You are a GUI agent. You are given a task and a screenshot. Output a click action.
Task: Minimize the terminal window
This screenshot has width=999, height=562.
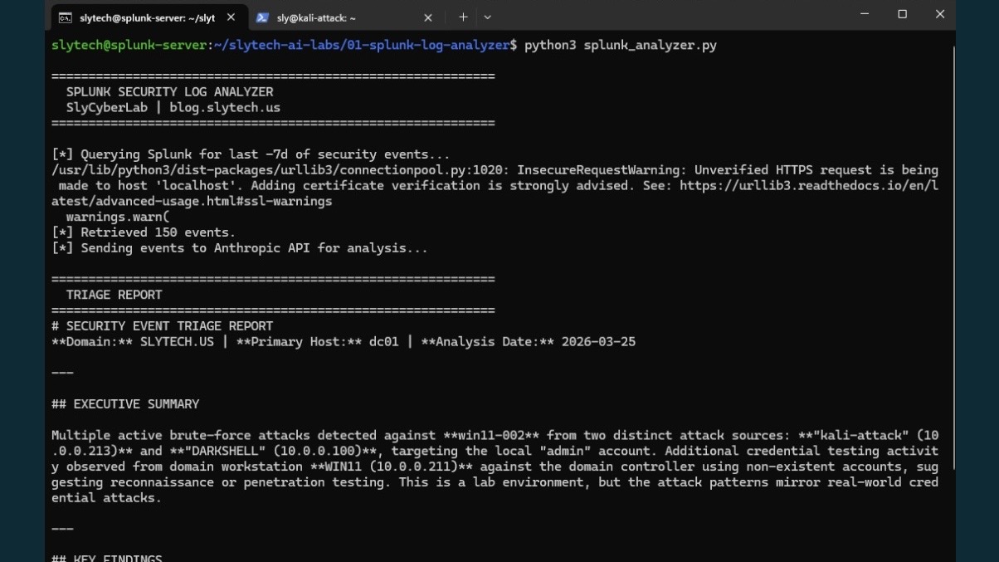(865, 14)
